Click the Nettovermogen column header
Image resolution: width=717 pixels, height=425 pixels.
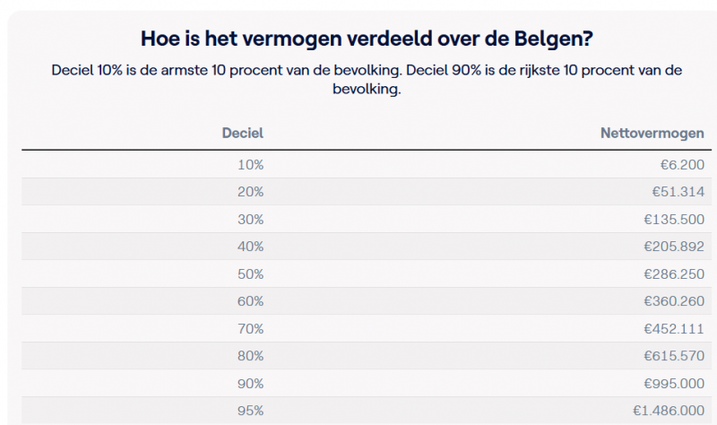pyautogui.click(x=652, y=133)
